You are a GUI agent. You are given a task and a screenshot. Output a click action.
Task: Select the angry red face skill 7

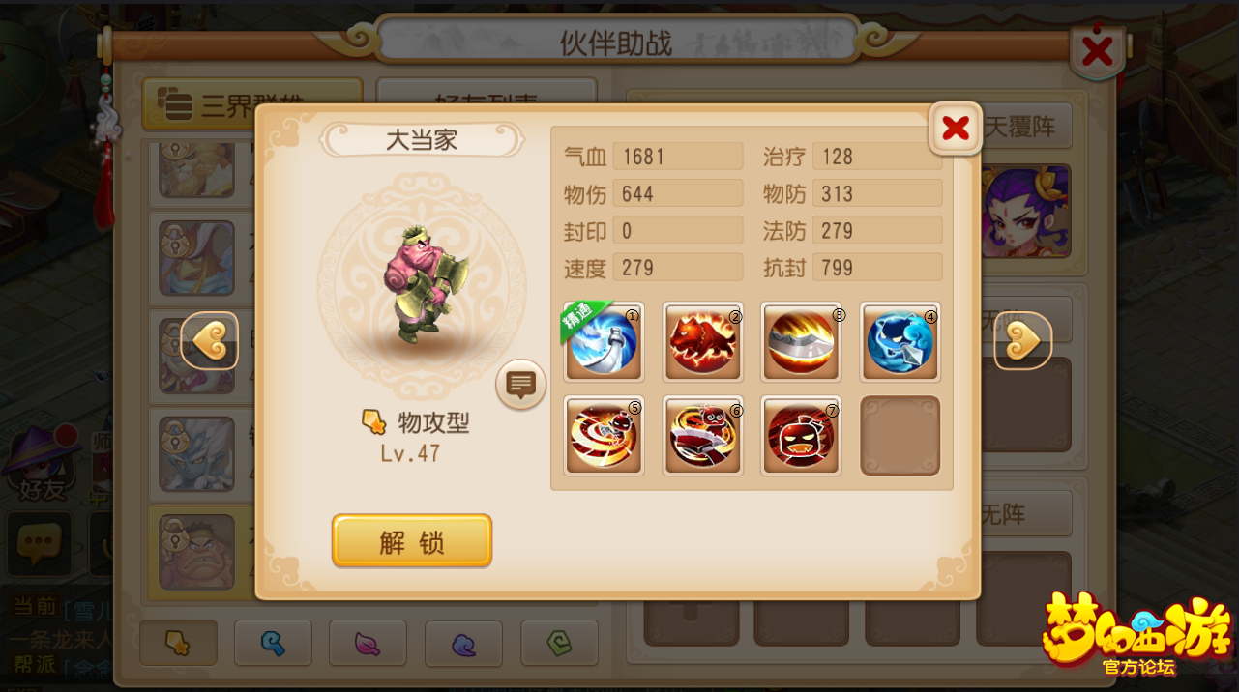coord(801,436)
